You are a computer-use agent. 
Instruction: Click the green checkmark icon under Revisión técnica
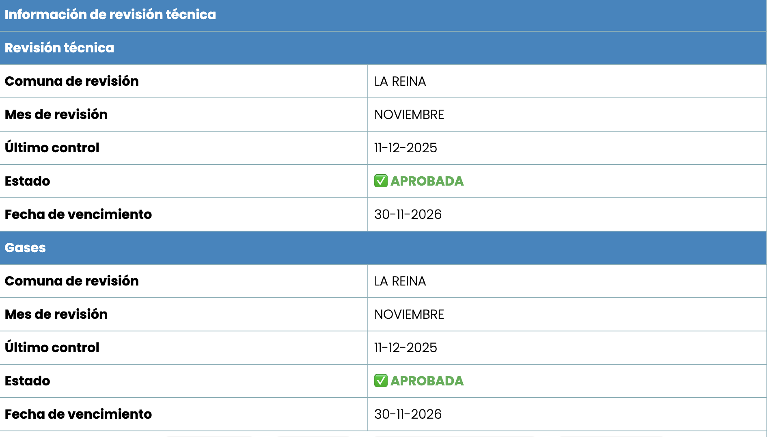pos(381,181)
